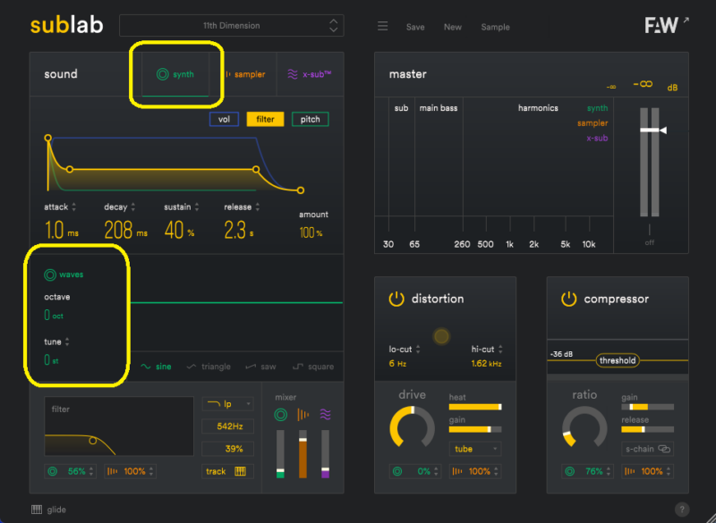Open the hamburger menu icon
This screenshot has width=716, height=523.
pyautogui.click(x=382, y=26)
